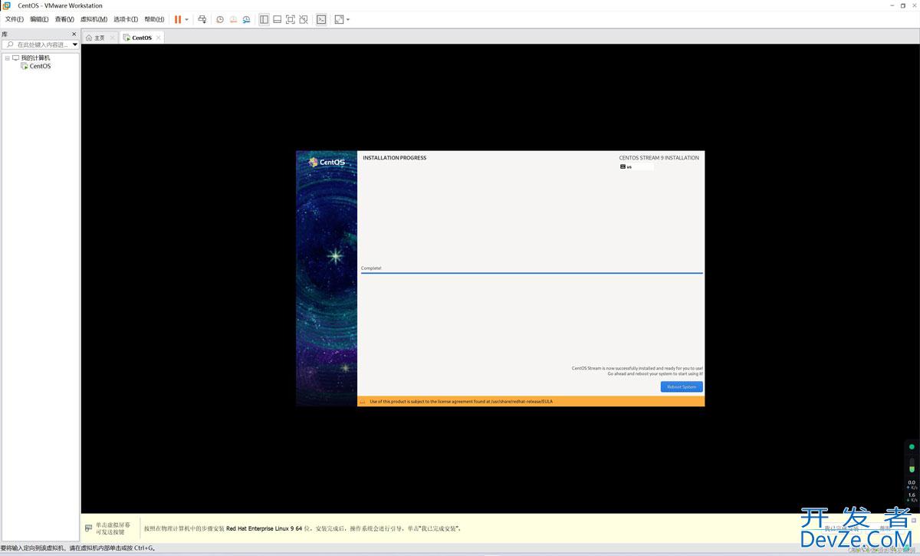This screenshot has height=556, width=920.
Task: Click the us keyboard layout indicator
Action: click(x=636, y=166)
